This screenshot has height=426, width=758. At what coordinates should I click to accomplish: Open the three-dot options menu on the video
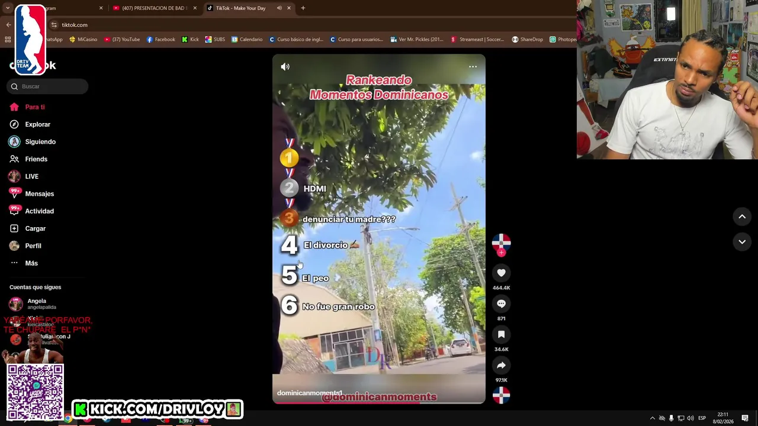pyautogui.click(x=473, y=66)
